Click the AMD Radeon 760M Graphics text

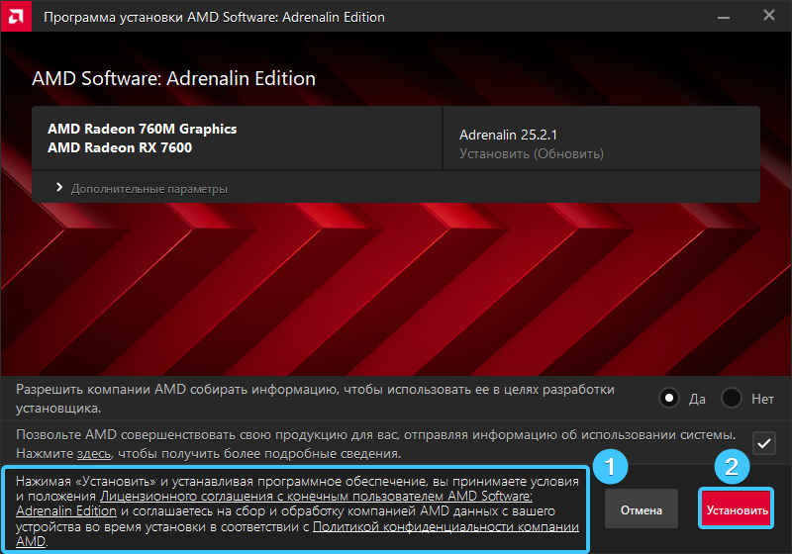(142, 129)
